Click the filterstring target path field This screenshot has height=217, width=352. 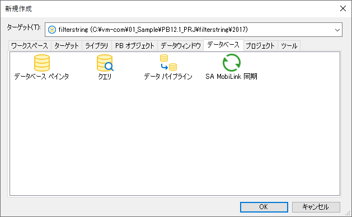coord(194,30)
